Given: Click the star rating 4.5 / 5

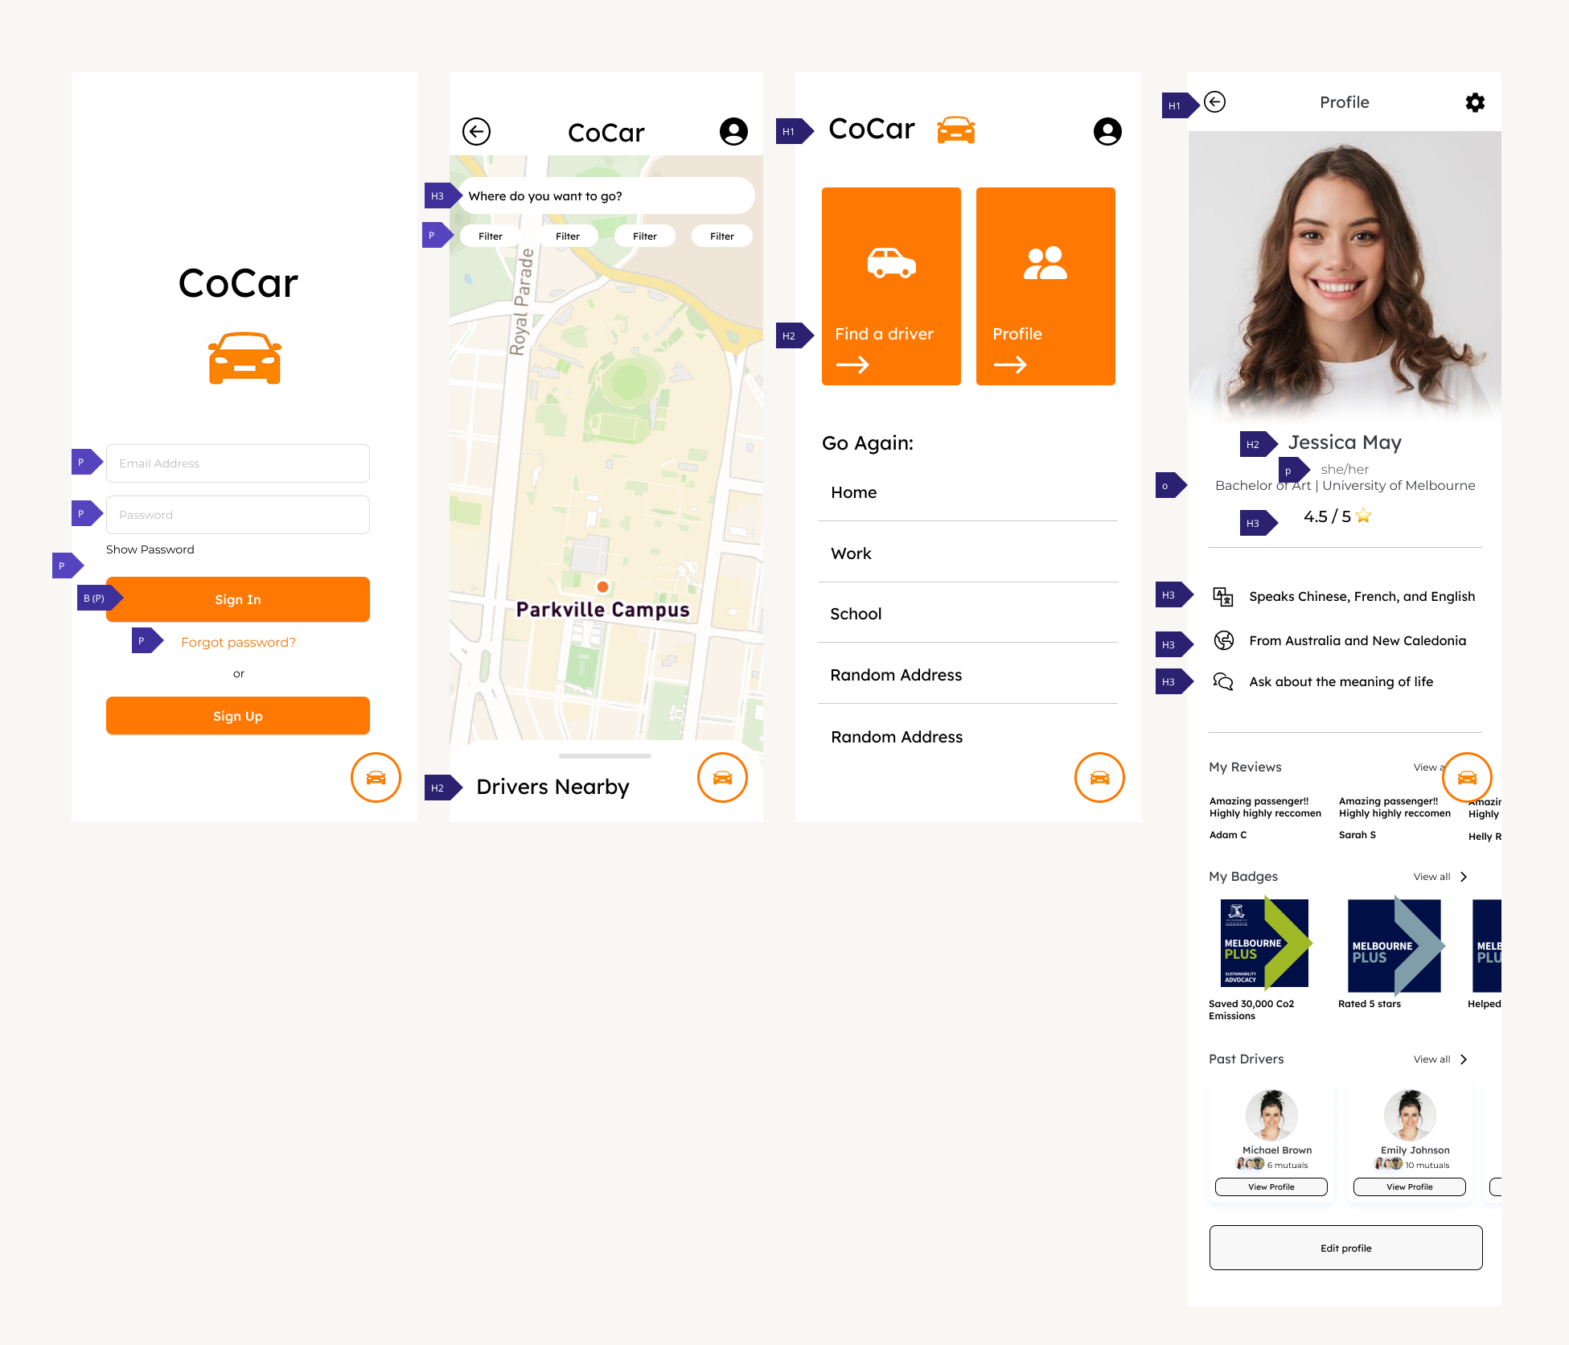Looking at the screenshot, I should tap(1337, 516).
